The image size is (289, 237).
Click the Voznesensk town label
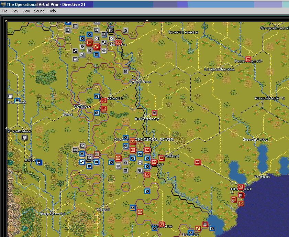coord(270,98)
